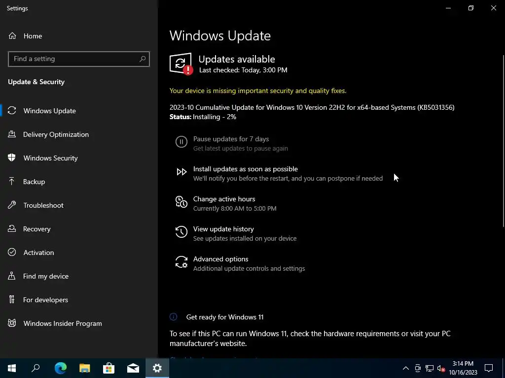The width and height of the screenshot is (505, 378).
Task: Click the clock icon beside Change active hours
Action: click(x=181, y=202)
